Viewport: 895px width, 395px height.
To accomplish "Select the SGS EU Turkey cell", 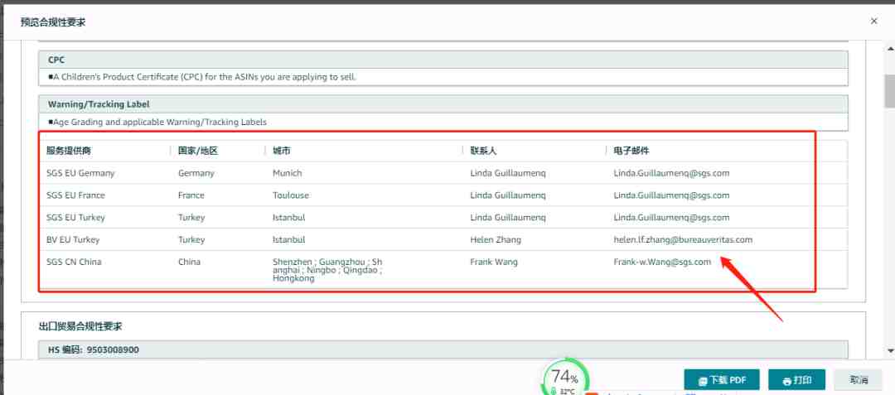I will click(76, 217).
